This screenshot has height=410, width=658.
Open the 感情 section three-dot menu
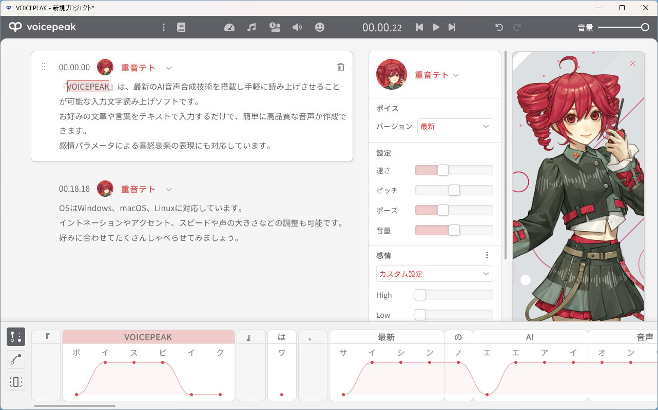[x=487, y=255]
